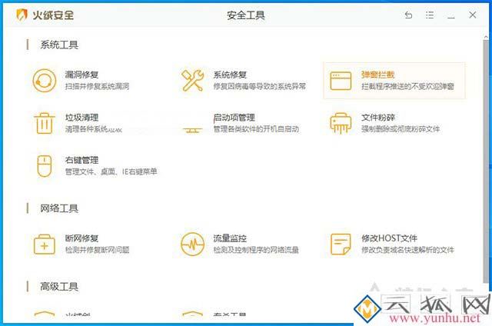Open 漏洞修复 tool label

point(81,75)
